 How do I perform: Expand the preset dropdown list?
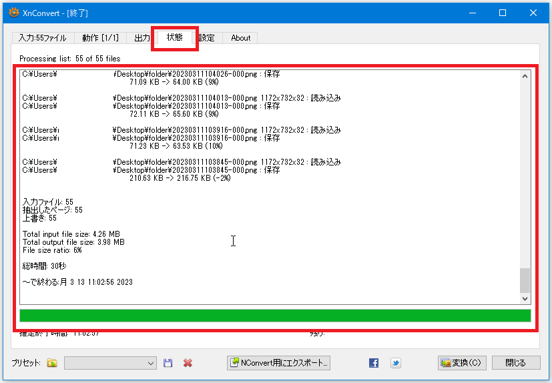click(150, 363)
